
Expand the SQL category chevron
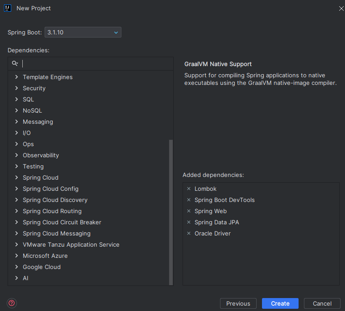tap(17, 99)
